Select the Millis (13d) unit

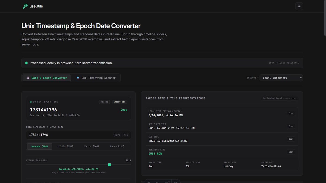pos(65,146)
